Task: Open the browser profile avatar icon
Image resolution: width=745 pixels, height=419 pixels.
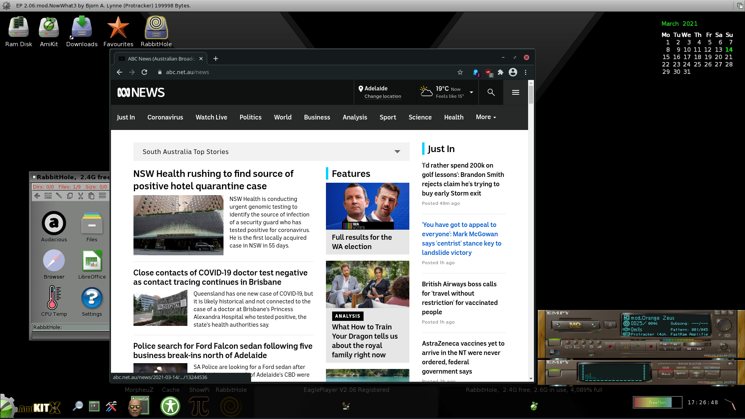Action: (513, 72)
